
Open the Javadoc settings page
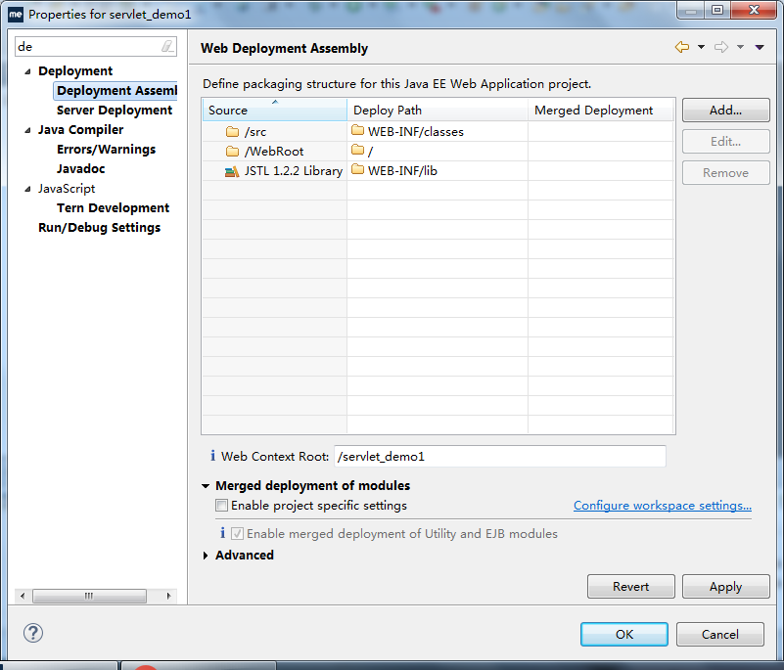pos(80,168)
